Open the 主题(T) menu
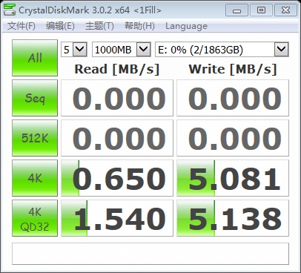 (x=99, y=26)
